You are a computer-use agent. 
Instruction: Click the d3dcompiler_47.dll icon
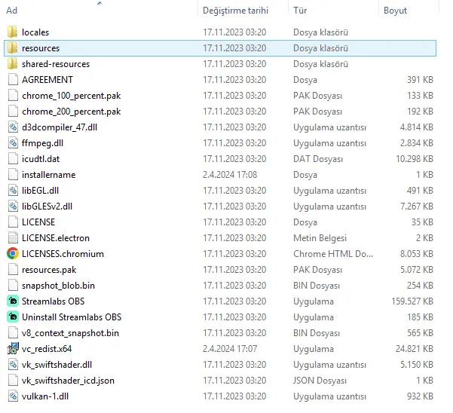(x=13, y=127)
